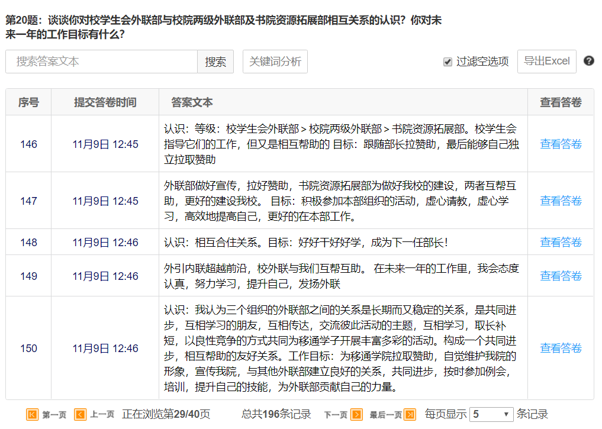Image resolution: width=602 pixels, height=429 pixels.
Task: Go to first page arrow icon
Action: pyautogui.click(x=33, y=414)
